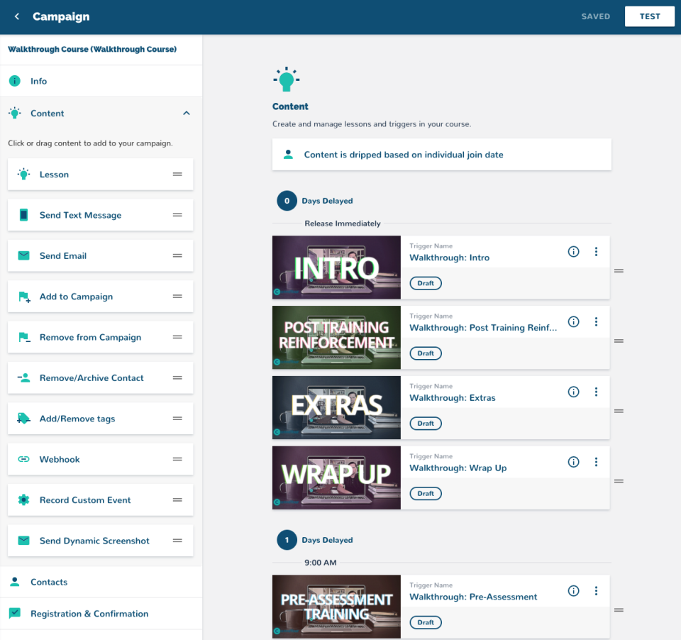Viewport: 681px width, 640px height.
Task: Click the SAVED status text
Action: (595, 16)
